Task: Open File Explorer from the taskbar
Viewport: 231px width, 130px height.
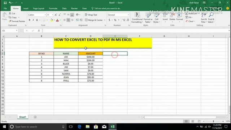Action: pos(88,127)
